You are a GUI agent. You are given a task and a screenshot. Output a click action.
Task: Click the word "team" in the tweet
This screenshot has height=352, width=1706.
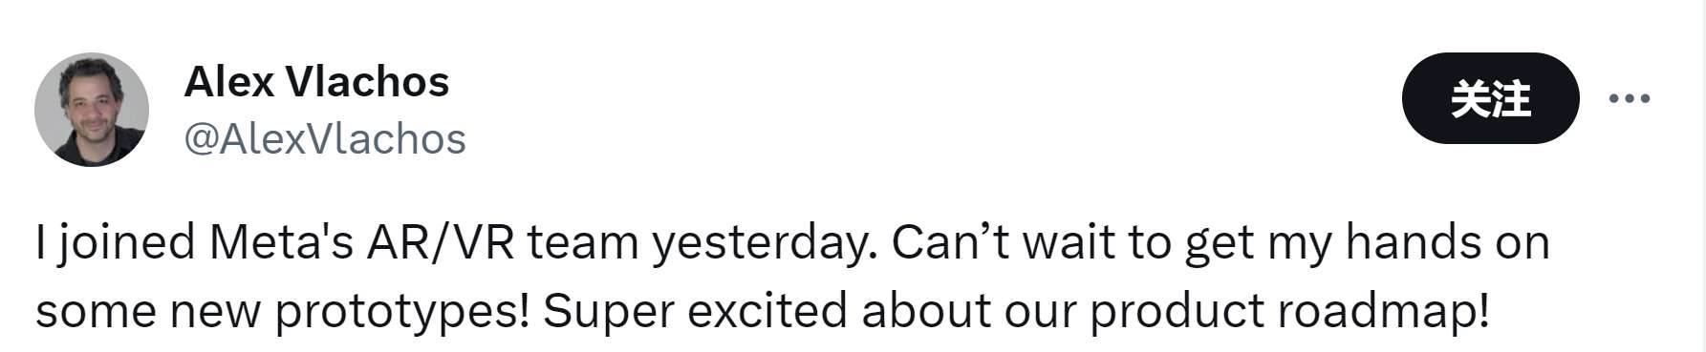tap(583, 244)
